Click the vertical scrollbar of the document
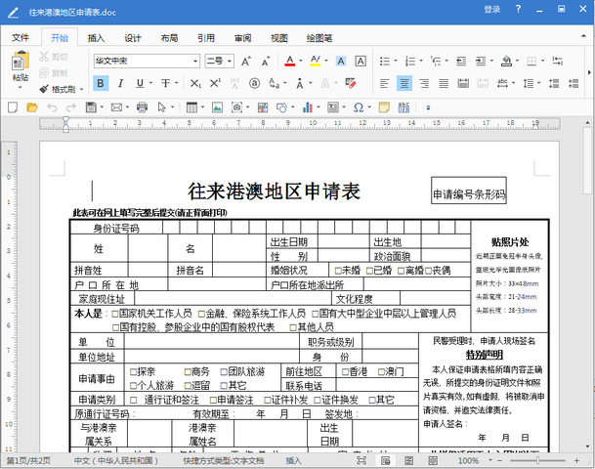 point(588,293)
